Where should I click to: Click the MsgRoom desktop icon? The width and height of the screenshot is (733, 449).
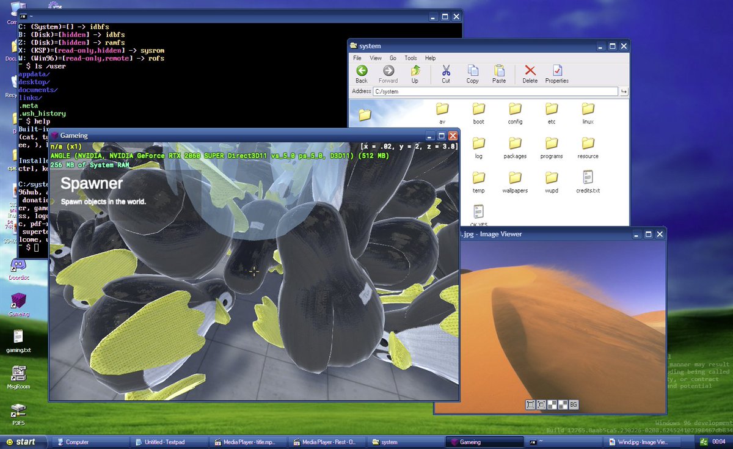[x=18, y=378]
